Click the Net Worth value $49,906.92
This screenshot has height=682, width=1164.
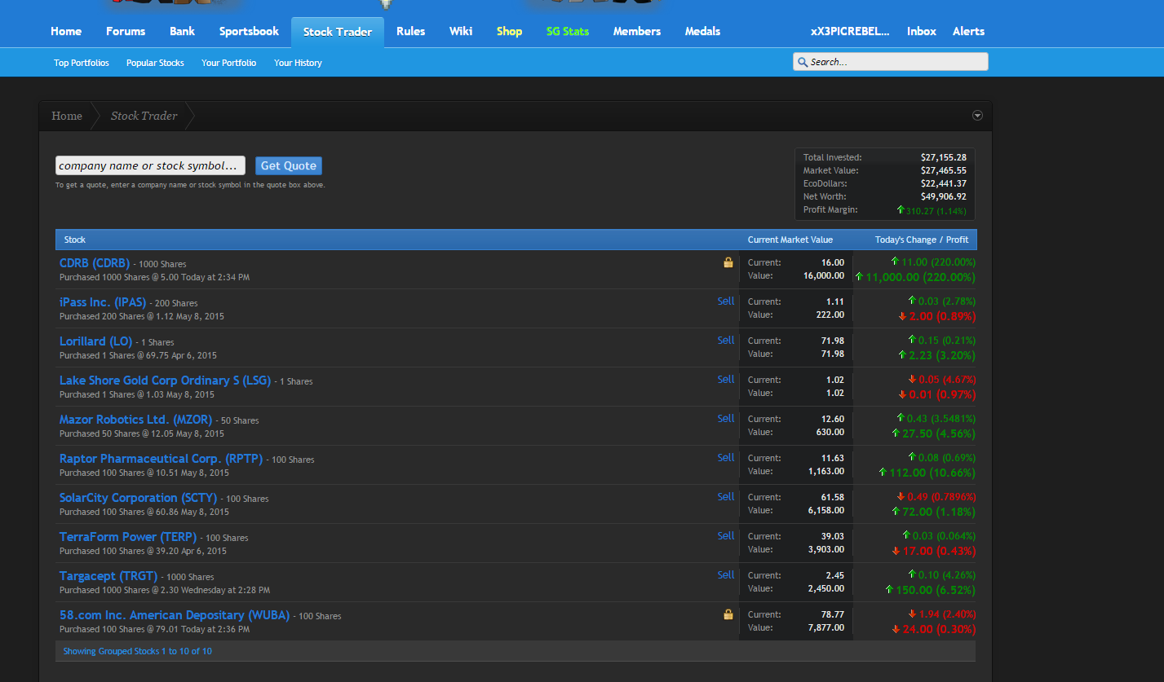coord(944,196)
